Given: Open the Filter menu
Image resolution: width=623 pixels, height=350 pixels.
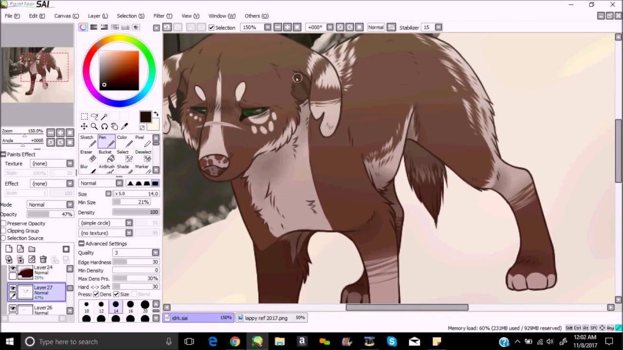Looking at the screenshot, I should pos(163,16).
